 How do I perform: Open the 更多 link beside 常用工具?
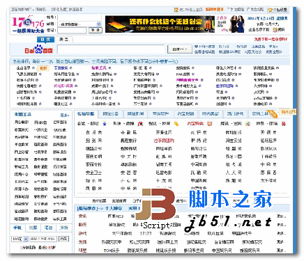coord(65,116)
